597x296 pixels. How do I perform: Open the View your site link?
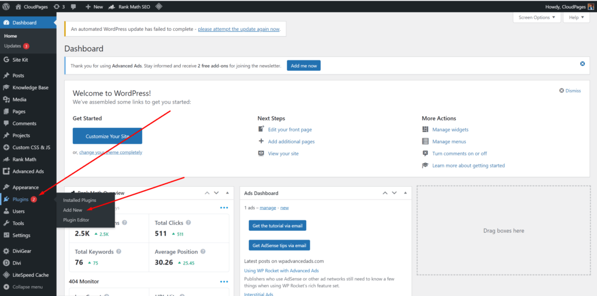coord(283,154)
